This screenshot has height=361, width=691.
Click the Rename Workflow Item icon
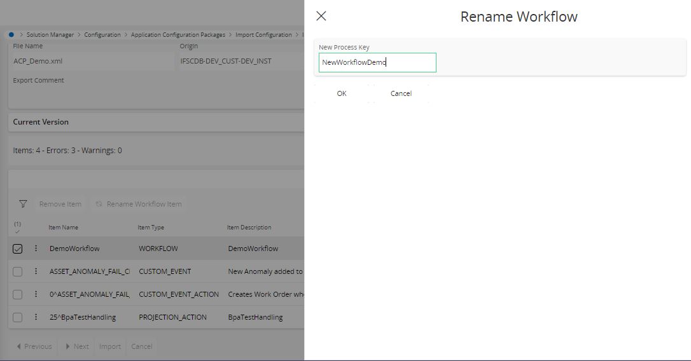tap(99, 204)
